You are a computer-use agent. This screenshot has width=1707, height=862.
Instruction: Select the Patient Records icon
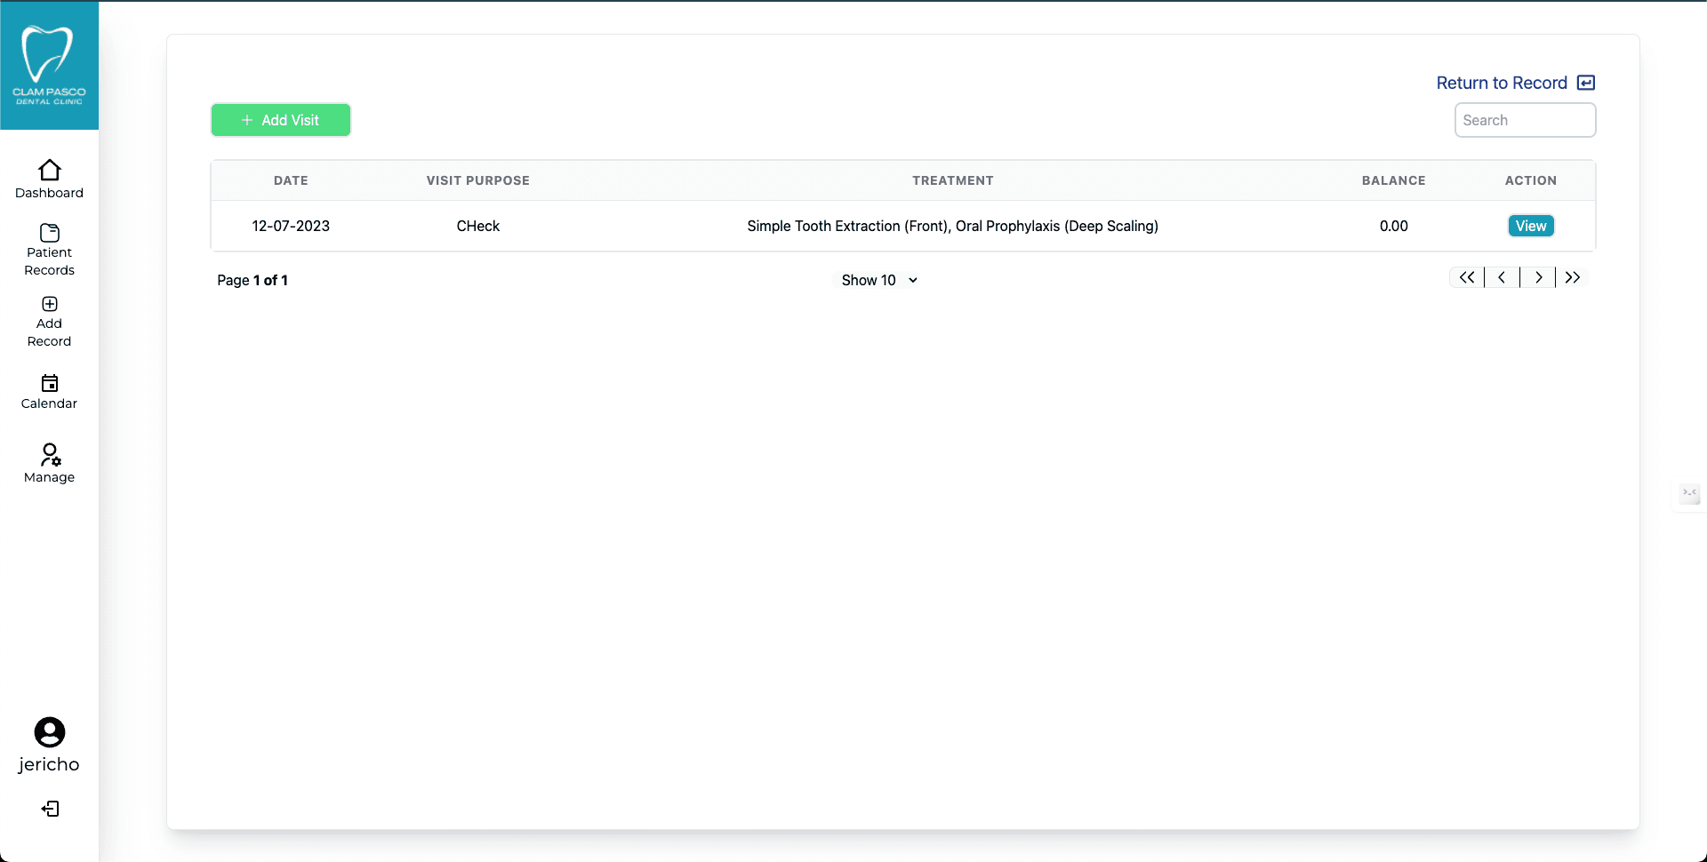click(49, 233)
